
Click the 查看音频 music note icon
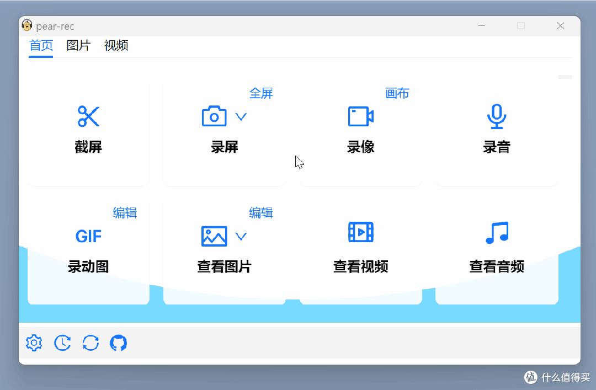click(496, 232)
